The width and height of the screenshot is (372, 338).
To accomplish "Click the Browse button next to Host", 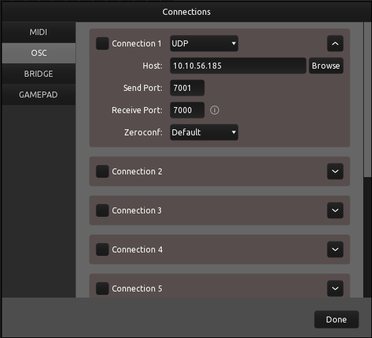I will 325,66.
